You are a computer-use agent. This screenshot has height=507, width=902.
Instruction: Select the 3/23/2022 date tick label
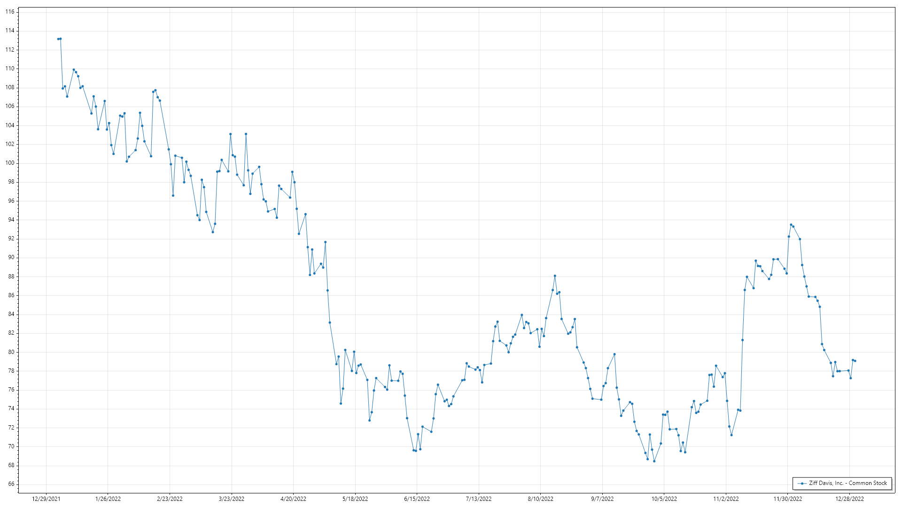click(x=232, y=499)
